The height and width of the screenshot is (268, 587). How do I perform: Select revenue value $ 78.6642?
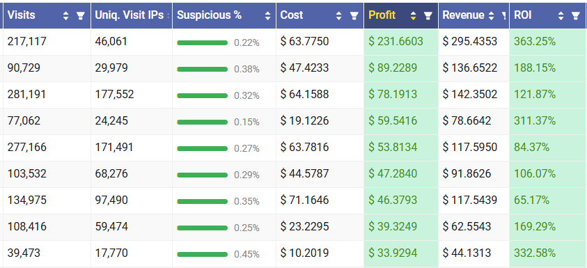point(467,120)
